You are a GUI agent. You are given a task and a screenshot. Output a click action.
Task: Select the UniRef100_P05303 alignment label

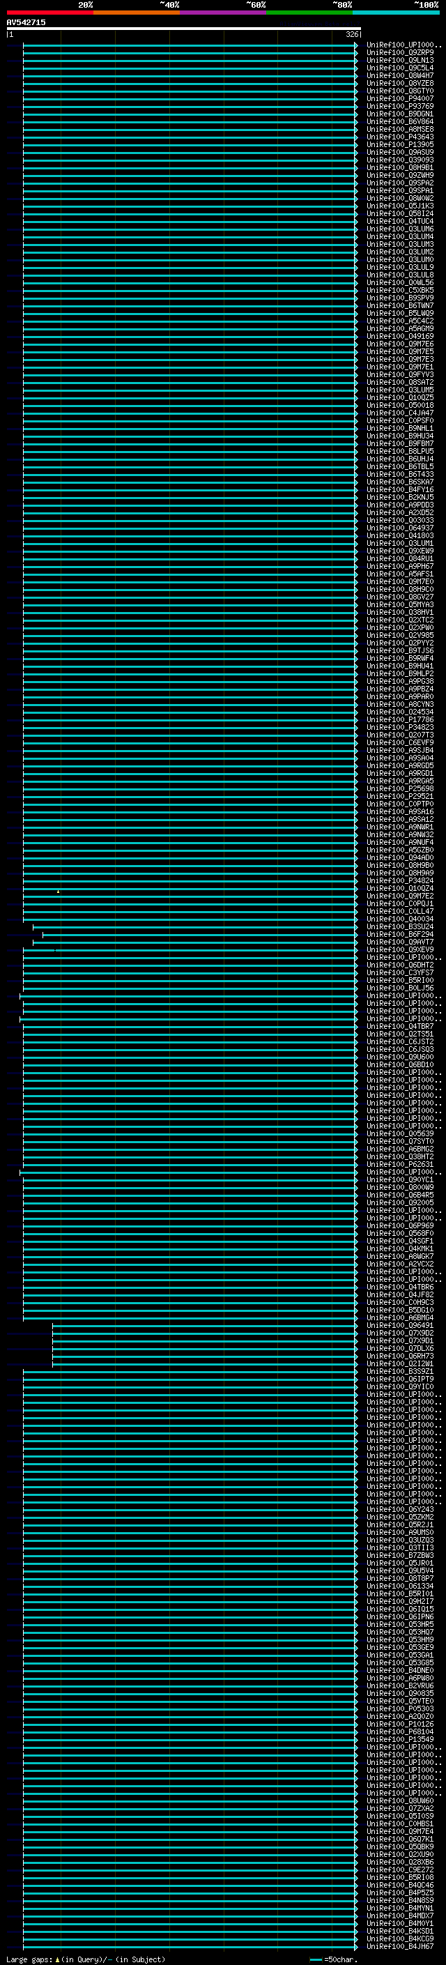pyautogui.click(x=400, y=1708)
